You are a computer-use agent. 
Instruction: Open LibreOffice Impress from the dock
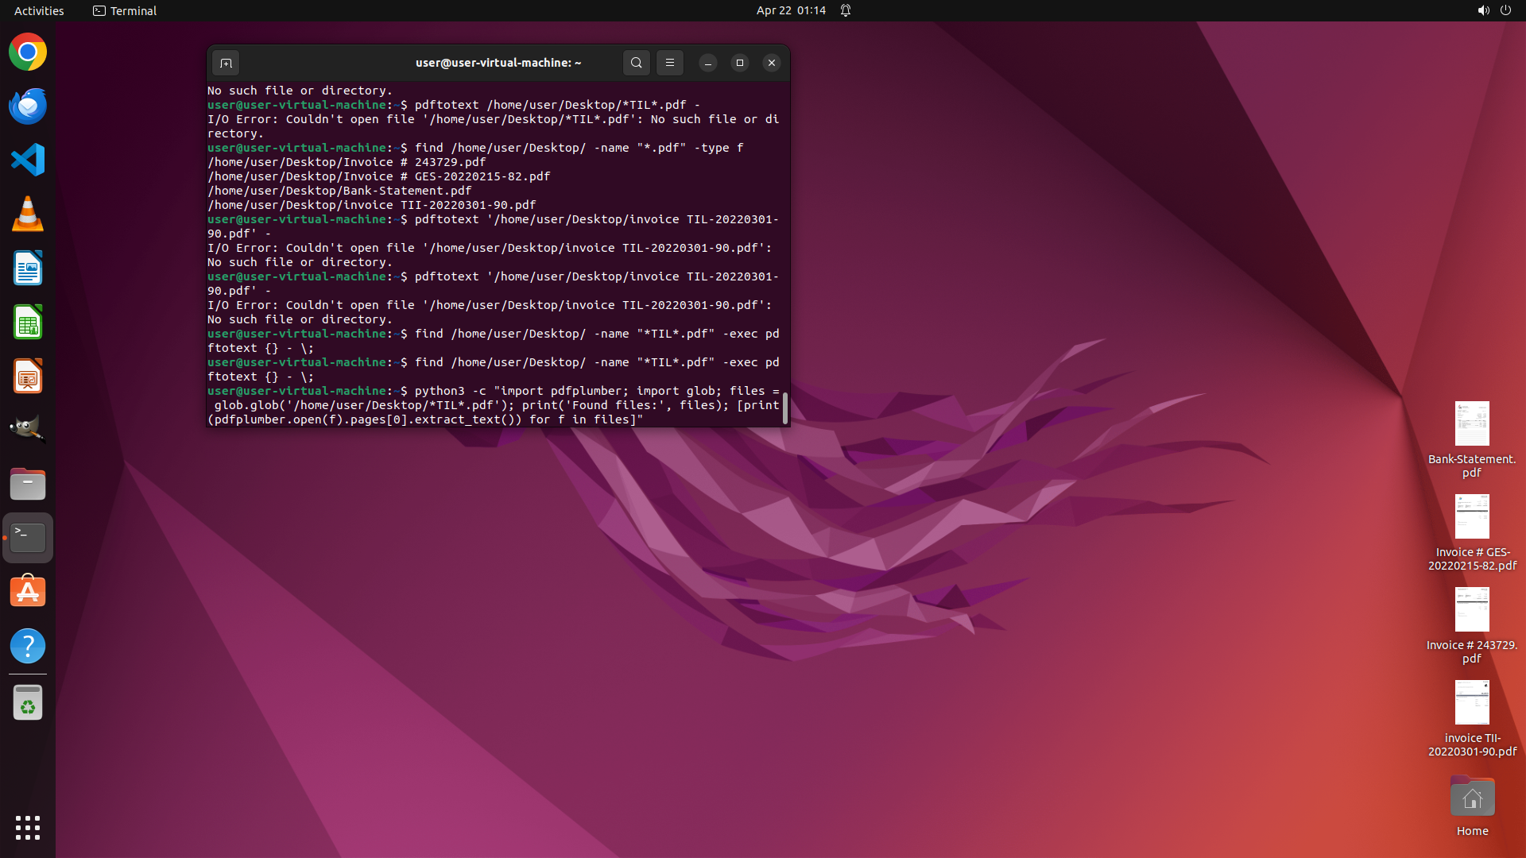(x=28, y=377)
